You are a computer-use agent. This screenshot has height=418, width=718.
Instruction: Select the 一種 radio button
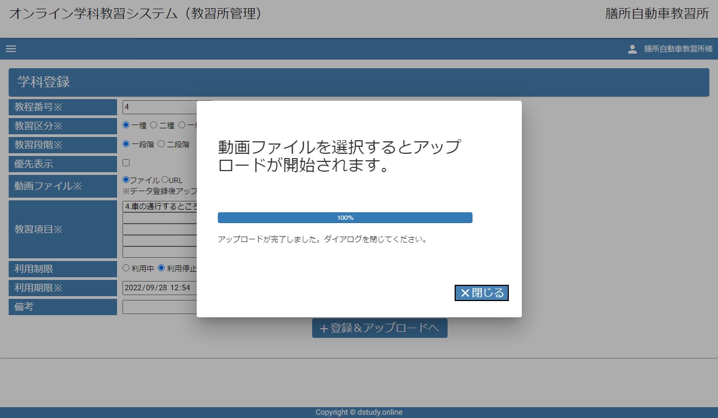click(x=126, y=125)
